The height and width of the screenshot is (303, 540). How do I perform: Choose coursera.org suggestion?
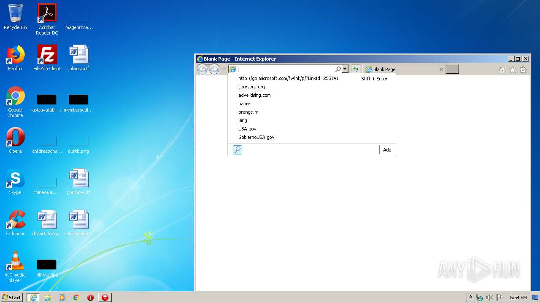tap(312, 87)
